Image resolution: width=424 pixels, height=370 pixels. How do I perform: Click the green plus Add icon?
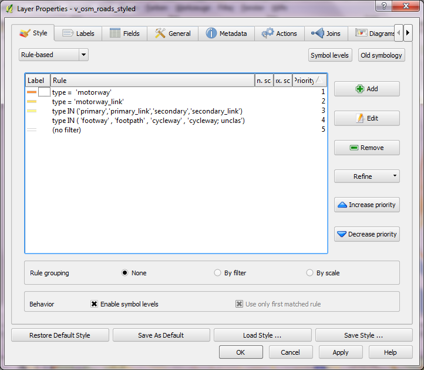click(359, 89)
